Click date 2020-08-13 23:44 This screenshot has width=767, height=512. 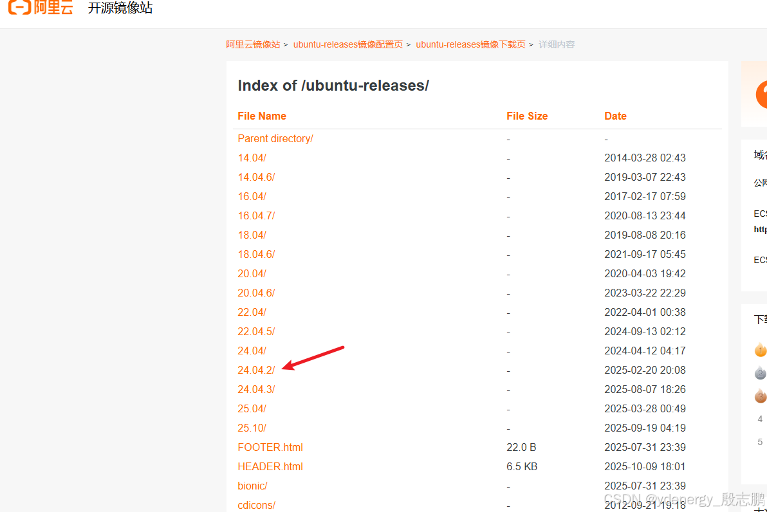point(645,215)
